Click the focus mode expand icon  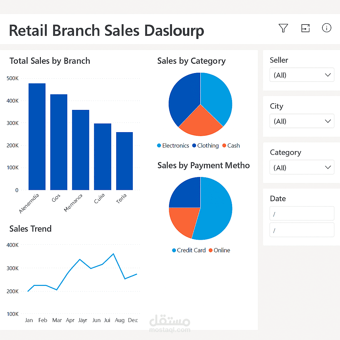305,28
